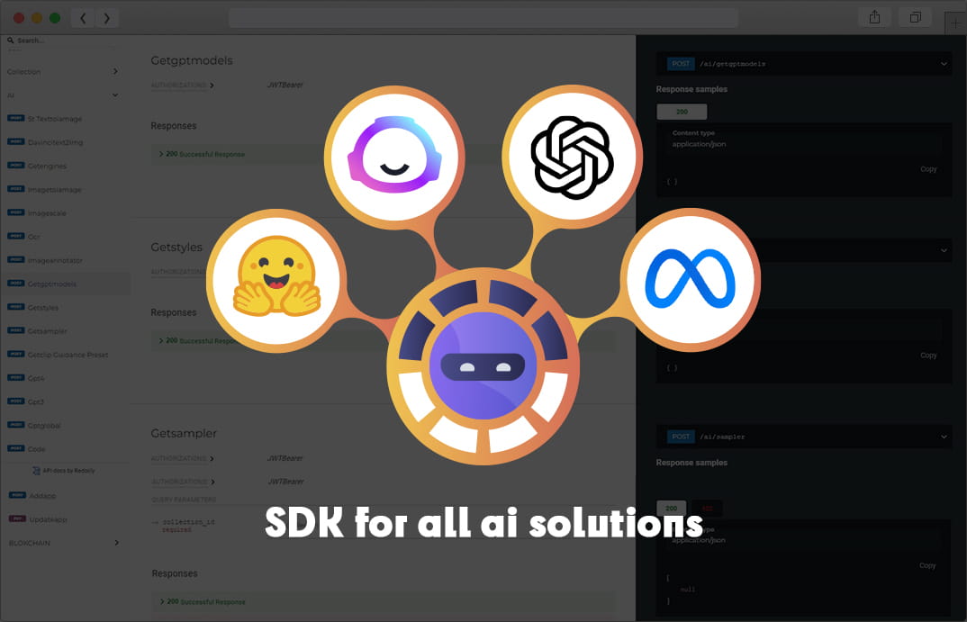The image size is (967, 622).
Task: Copy the /ai/sampler response sample
Action: tap(926, 565)
